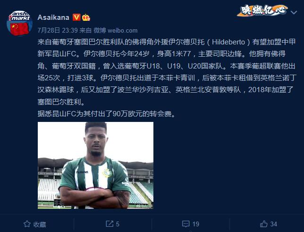Enlarge the footballer photo thumbnail
304x232 pixels.
point(95,165)
